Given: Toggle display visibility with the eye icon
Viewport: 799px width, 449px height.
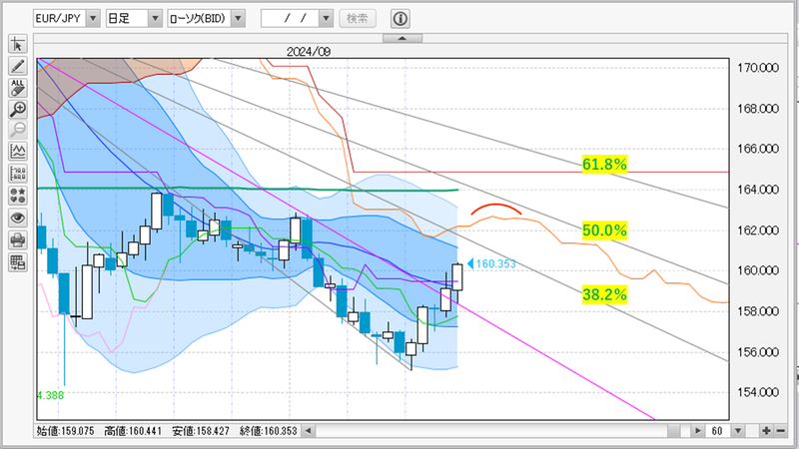Looking at the screenshot, I should [18, 218].
